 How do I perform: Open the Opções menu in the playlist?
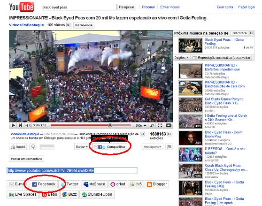click(181, 58)
